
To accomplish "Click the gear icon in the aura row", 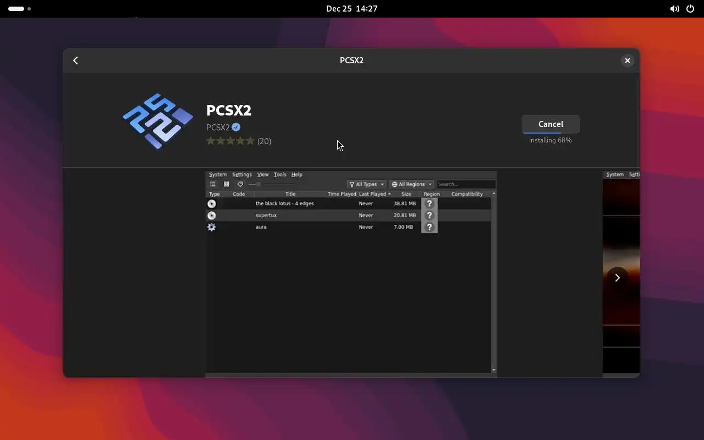I will click(x=212, y=227).
